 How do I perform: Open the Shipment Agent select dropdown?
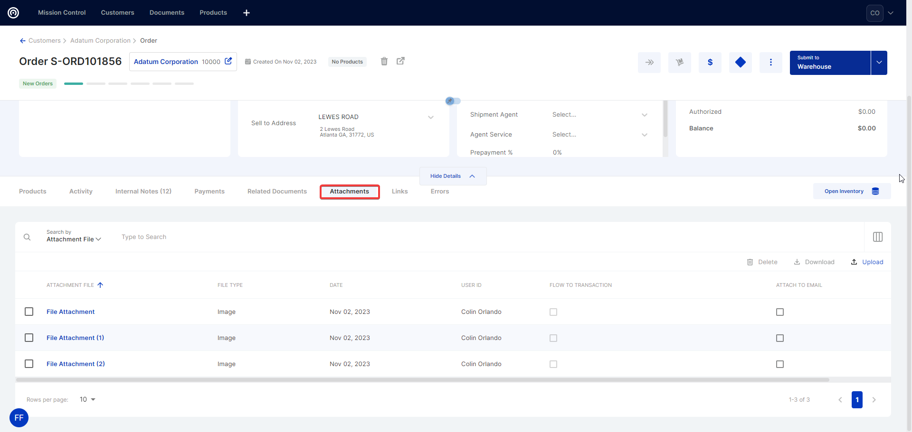pyautogui.click(x=599, y=115)
